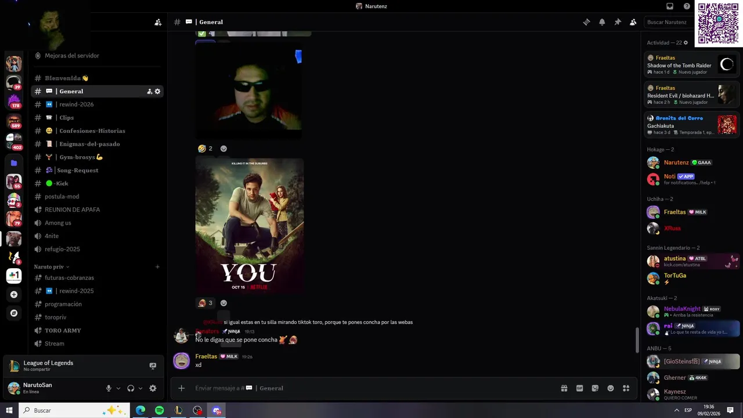The width and height of the screenshot is (743, 418).
Task: Open the Stream channel
Action: pyautogui.click(x=98, y=344)
